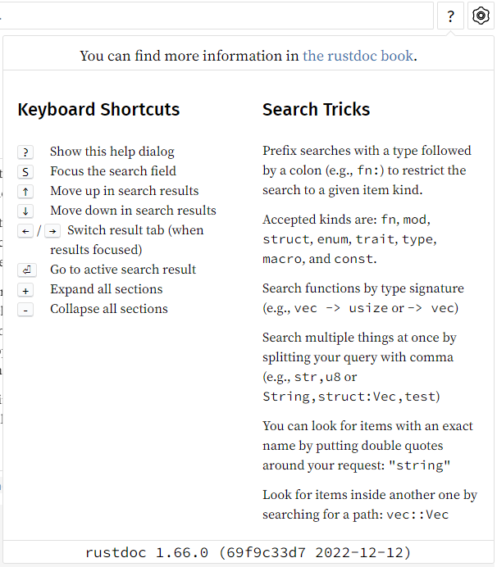Click the '+' expand sections key
This screenshot has width=497, height=567.
pos(25,290)
